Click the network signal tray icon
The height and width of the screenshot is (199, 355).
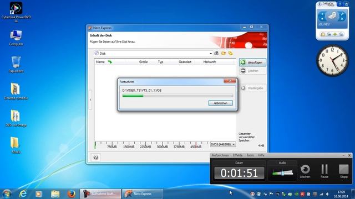[321, 194]
